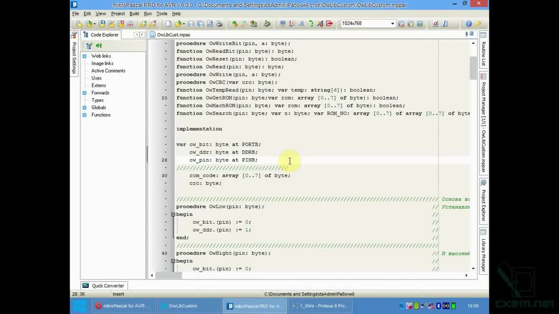Image resolution: width=559 pixels, height=314 pixels.
Task: Click the Build All Projects icon
Action: 244,24
